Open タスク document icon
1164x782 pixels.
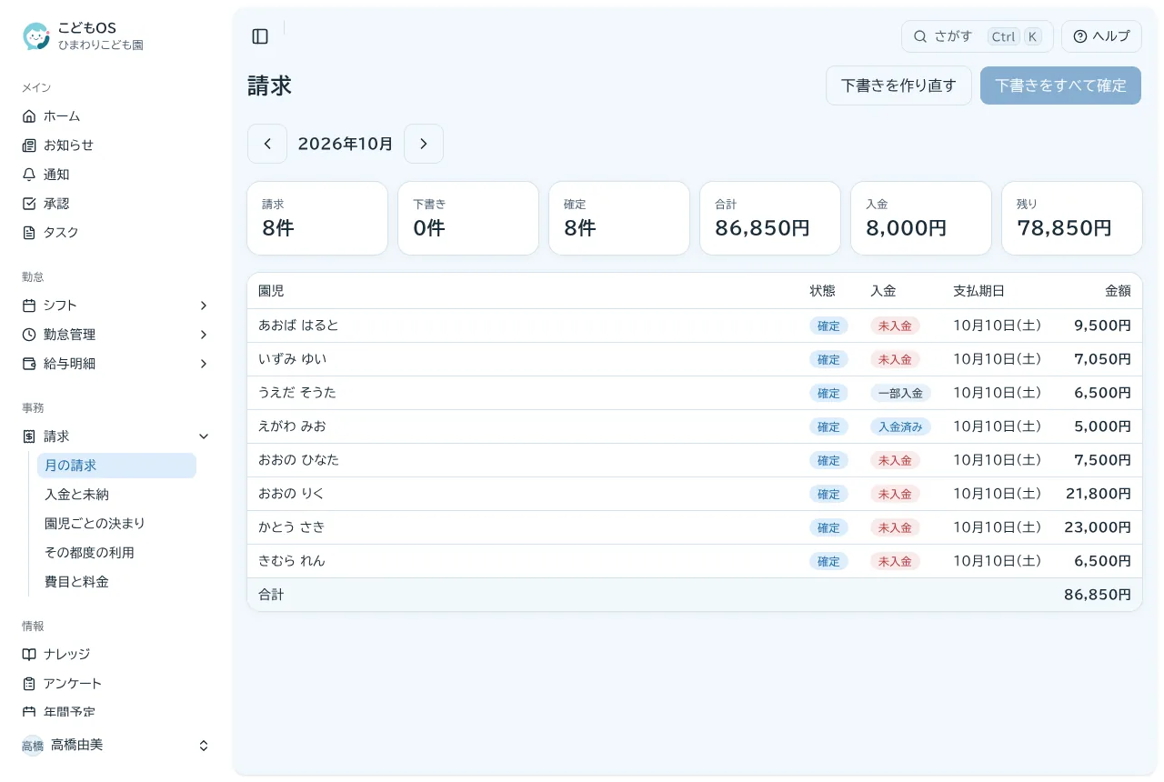[x=29, y=233]
